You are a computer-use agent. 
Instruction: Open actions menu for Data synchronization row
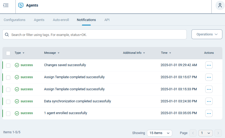click(209, 101)
